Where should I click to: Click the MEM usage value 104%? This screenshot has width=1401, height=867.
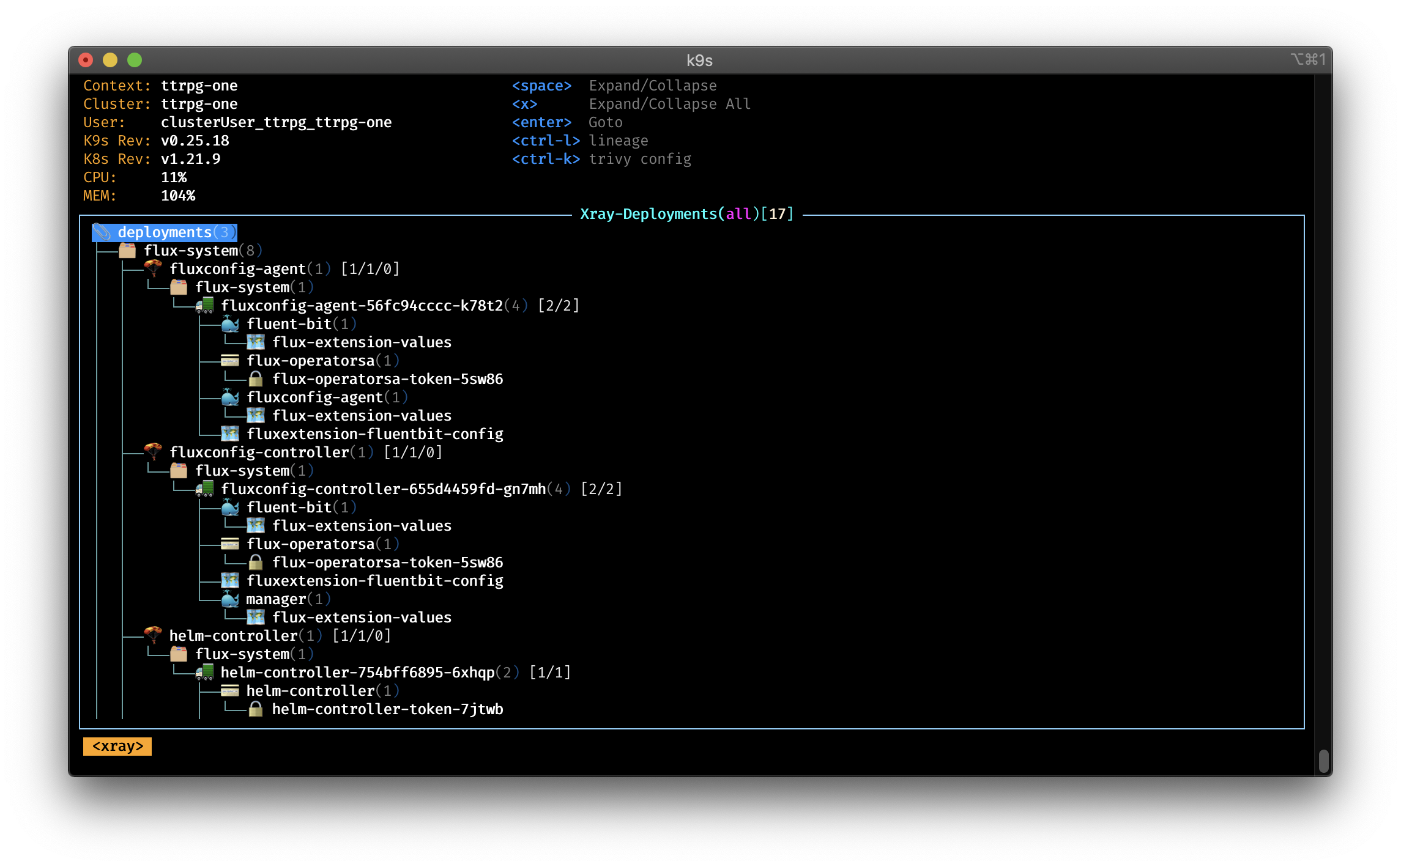pos(177,196)
